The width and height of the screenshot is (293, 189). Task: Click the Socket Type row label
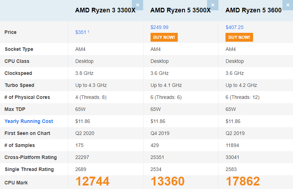(19, 49)
